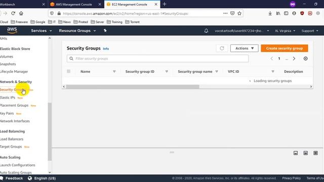Open a new browser tab
Viewport: 324px width, 182px height.
165,4
